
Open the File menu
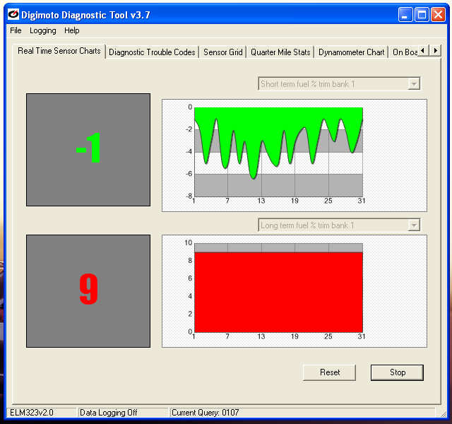[16, 30]
